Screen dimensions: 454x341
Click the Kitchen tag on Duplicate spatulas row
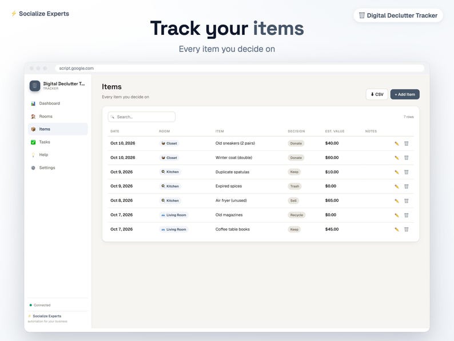click(x=170, y=172)
